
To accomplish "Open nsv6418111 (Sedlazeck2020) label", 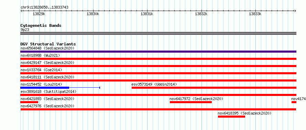I will pyautogui.click(x=47, y=77).
